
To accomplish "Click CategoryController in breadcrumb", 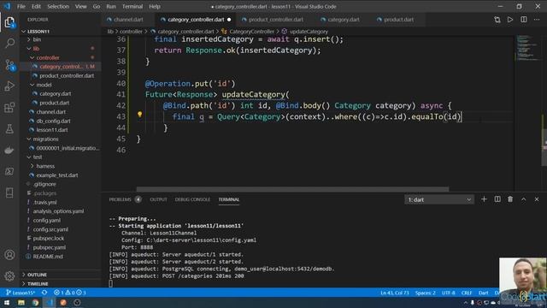I will [251, 32].
